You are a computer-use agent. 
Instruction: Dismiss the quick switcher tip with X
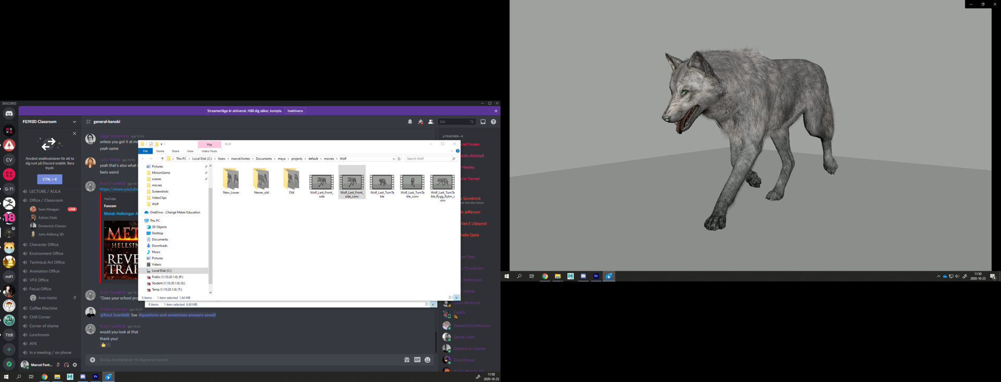[x=75, y=133]
